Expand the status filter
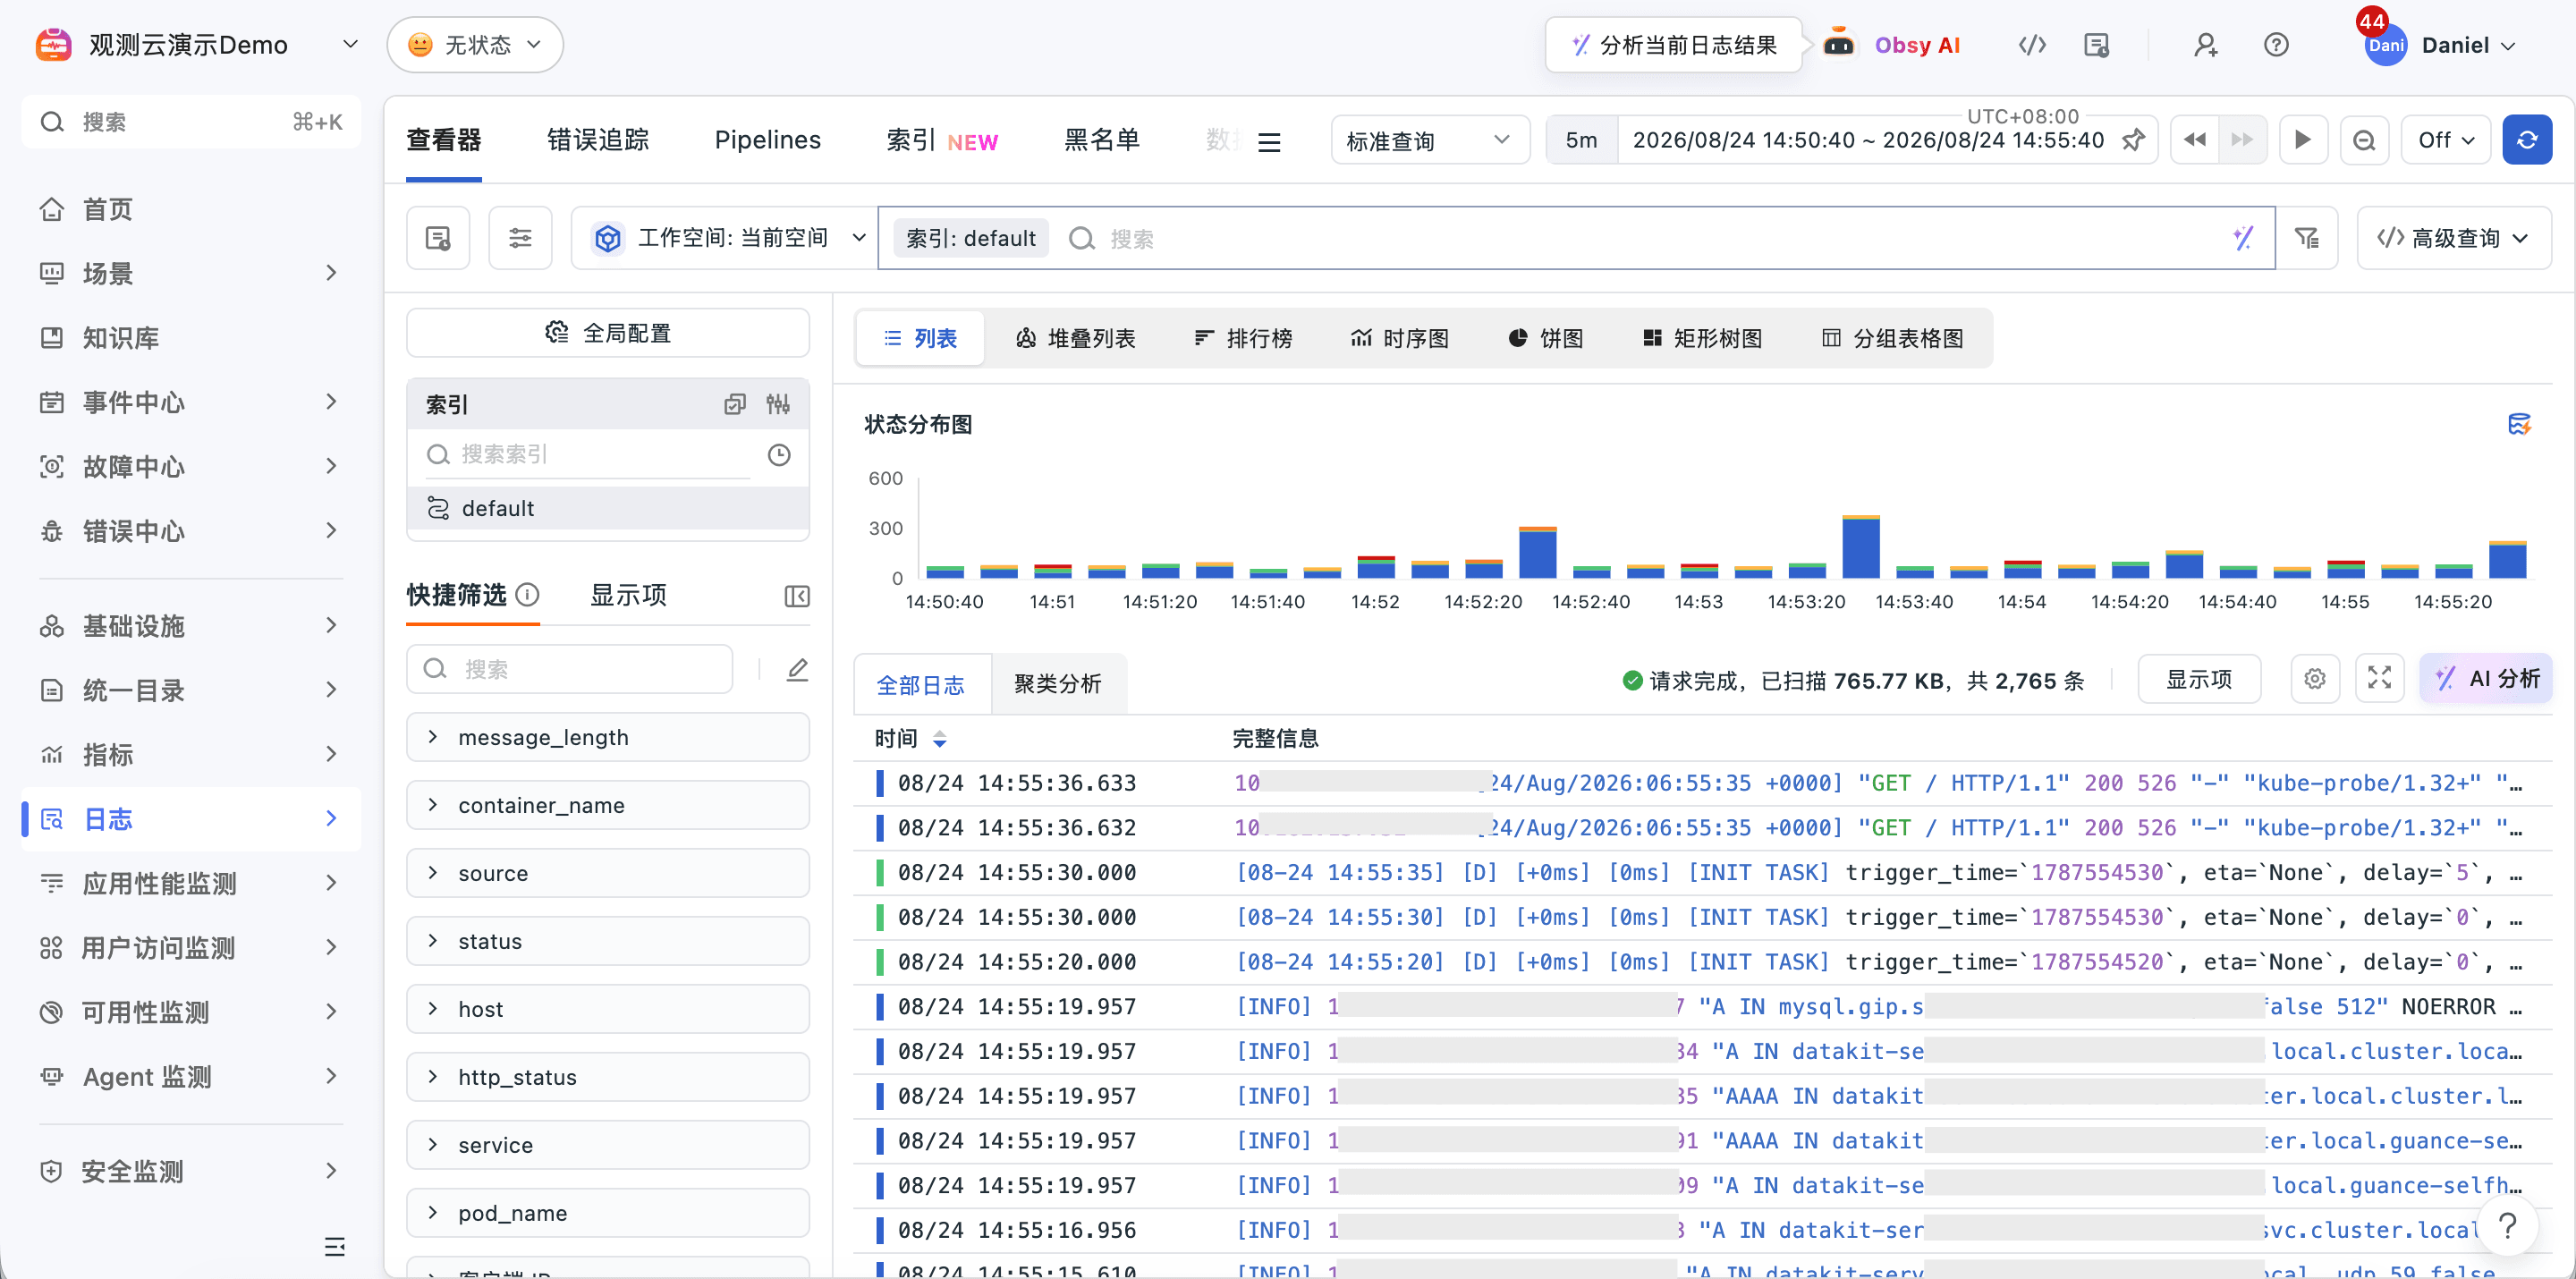The width and height of the screenshot is (2576, 1279). pos(608,942)
